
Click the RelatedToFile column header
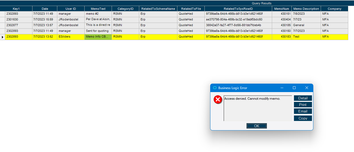(191, 9)
